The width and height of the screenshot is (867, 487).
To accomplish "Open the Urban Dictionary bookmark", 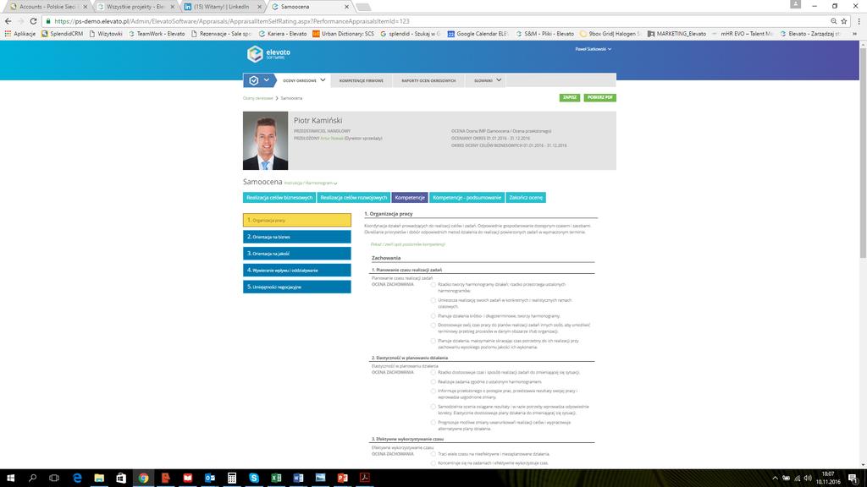I will 343,34.
